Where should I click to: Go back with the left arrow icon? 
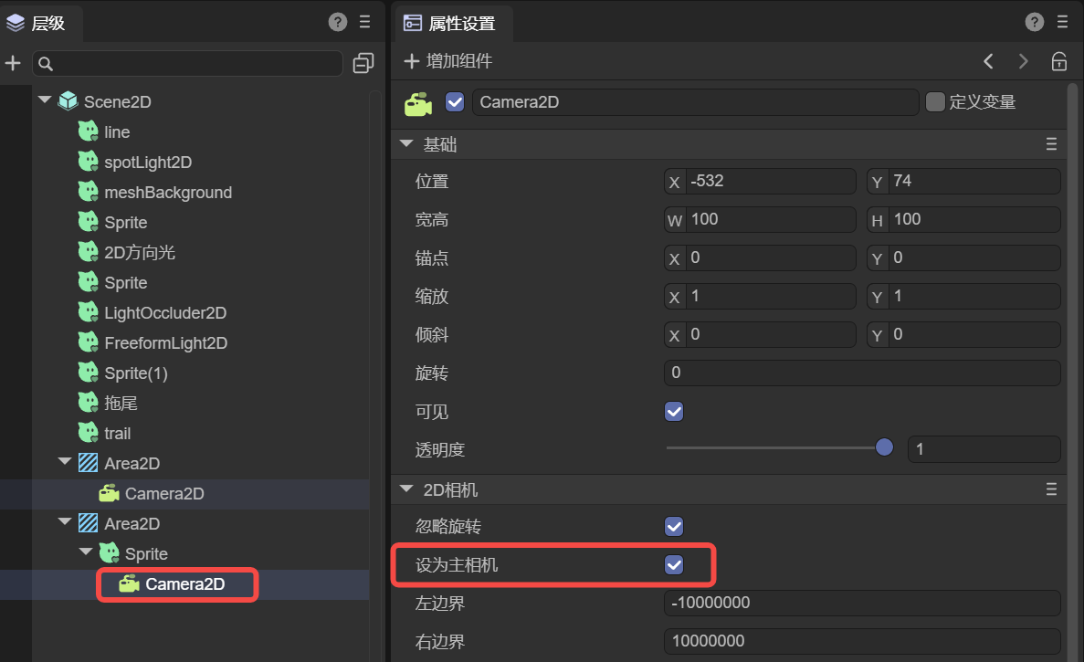click(x=988, y=62)
